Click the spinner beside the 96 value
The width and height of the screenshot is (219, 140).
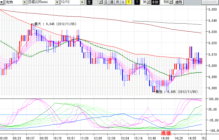[149, 2]
